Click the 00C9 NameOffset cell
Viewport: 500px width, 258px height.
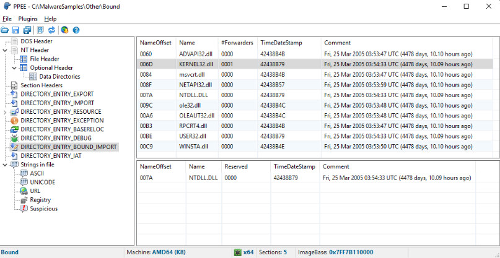click(146, 147)
